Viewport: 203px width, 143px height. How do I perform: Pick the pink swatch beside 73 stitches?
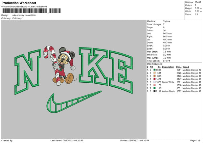[155, 85]
